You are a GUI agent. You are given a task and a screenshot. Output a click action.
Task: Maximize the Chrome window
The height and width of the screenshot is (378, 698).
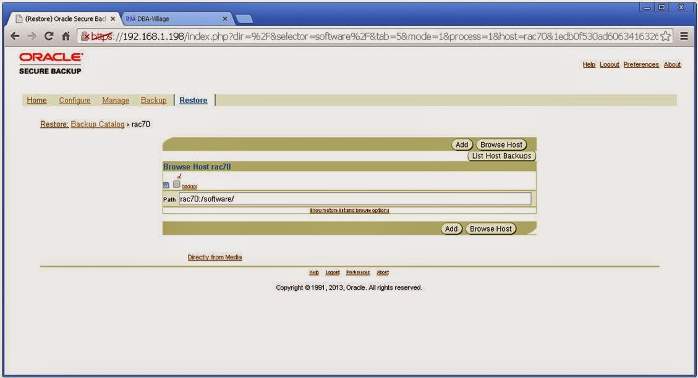pos(662,7)
